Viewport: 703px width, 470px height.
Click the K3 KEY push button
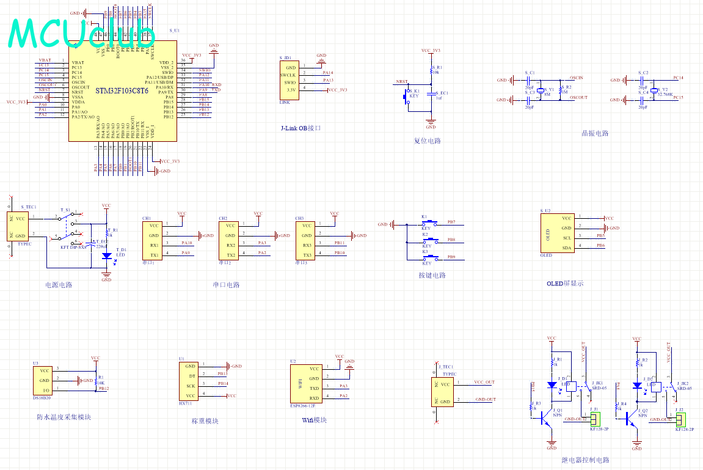(431, 257)
